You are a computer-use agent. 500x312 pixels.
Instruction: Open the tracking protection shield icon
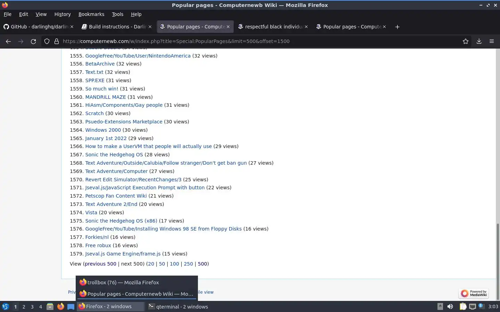click(x=47, y=41)
